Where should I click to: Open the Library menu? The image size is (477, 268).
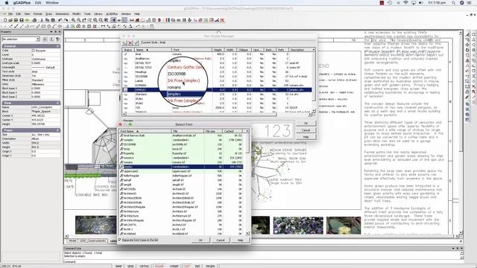click(x=98, y=14)
